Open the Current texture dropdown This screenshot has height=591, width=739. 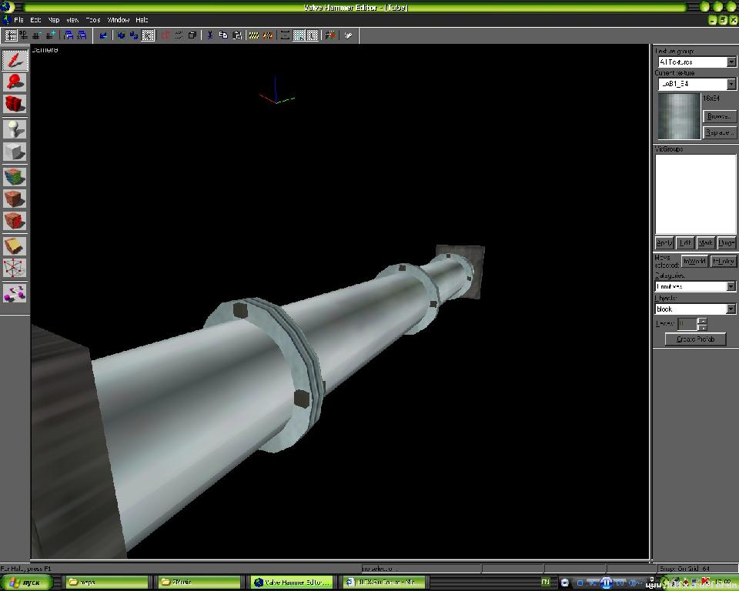731,84
